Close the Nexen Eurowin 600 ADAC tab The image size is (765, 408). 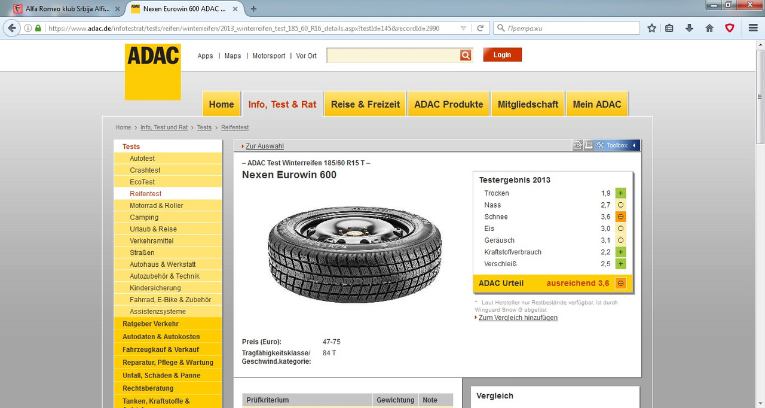pyautogui.click(x=235, y=9)
